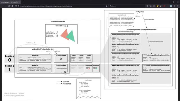Click the 'pointer' legend label
Image resolution: width=180 pixels, height=101 pixels.
click(66, 82)
